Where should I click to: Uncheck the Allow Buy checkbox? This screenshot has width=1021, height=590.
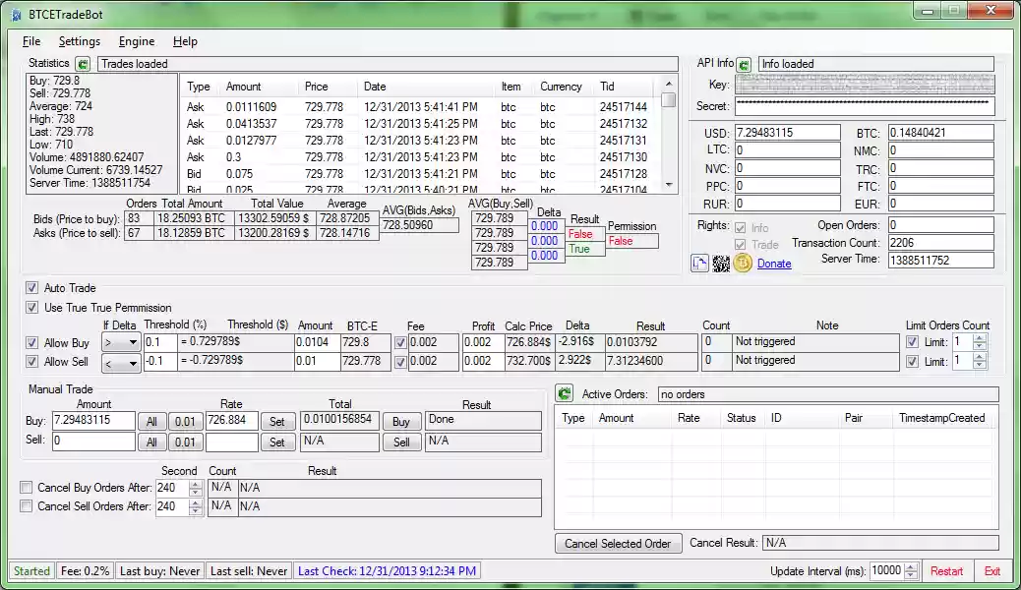[31, 342]
